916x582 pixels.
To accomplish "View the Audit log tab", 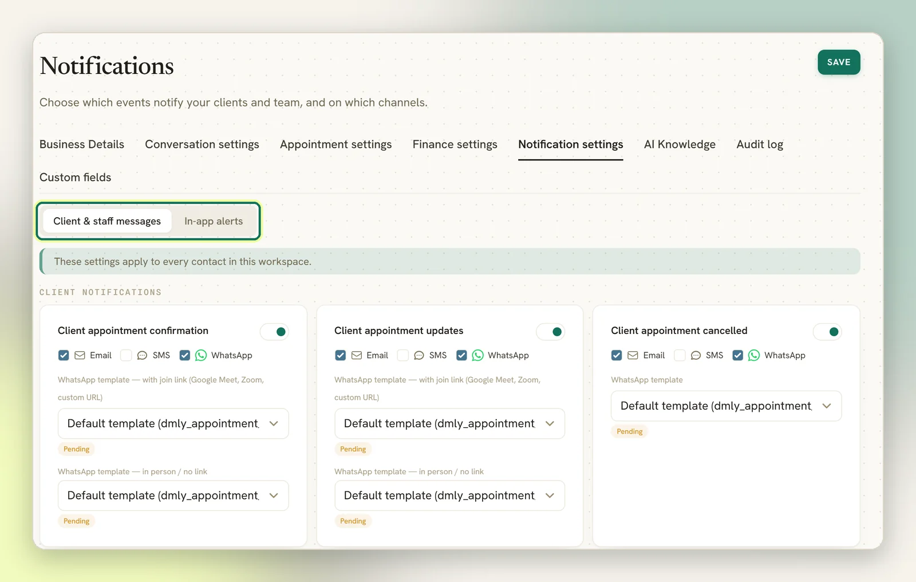I will (760, 144).
